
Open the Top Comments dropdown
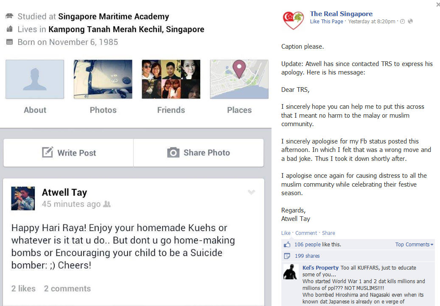[414, 244]
